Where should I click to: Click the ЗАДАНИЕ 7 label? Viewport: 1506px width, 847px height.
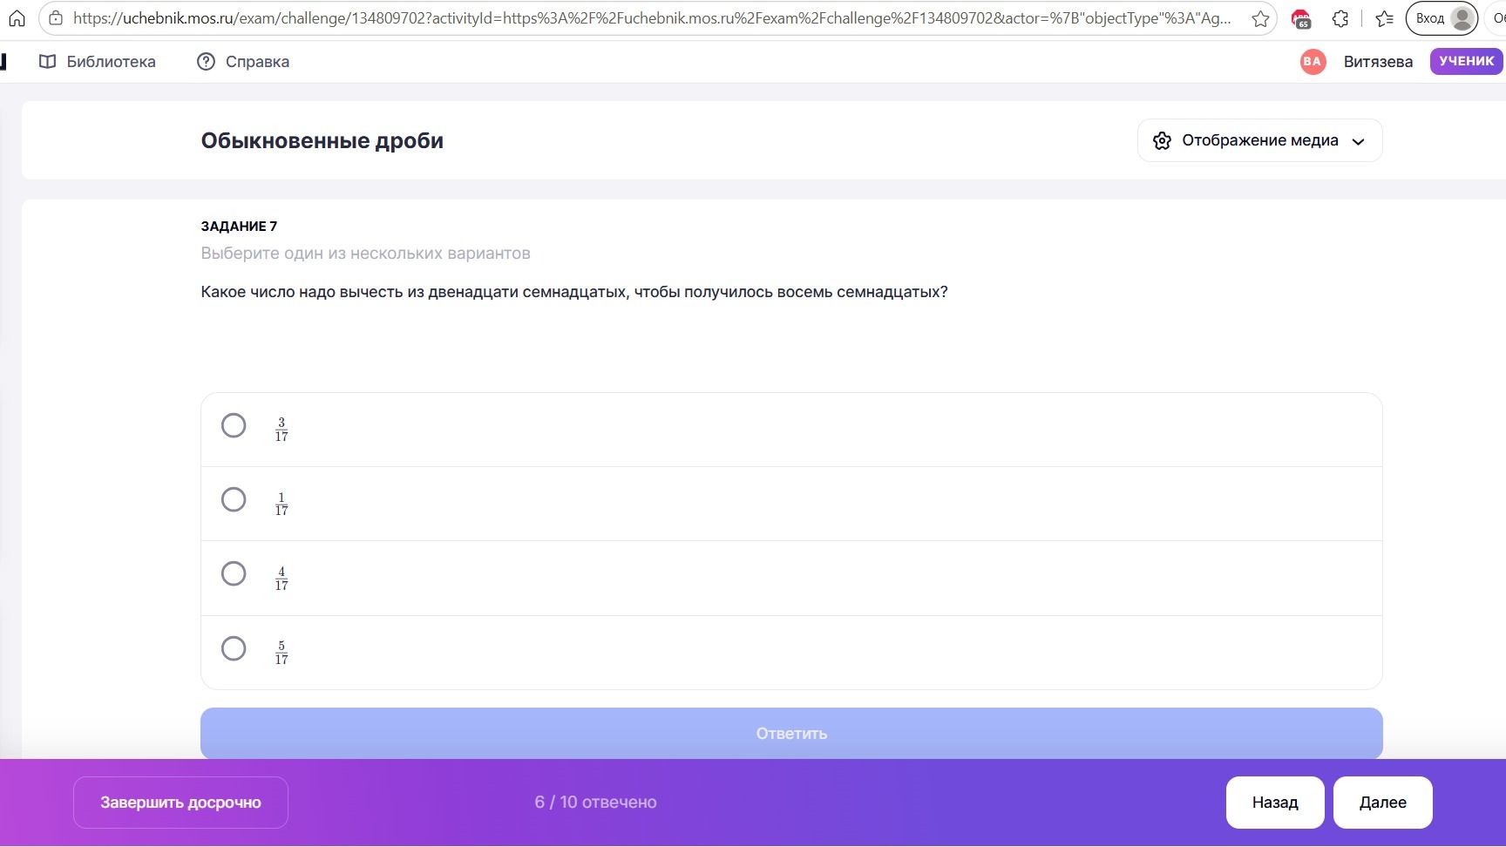click(239, 227)
